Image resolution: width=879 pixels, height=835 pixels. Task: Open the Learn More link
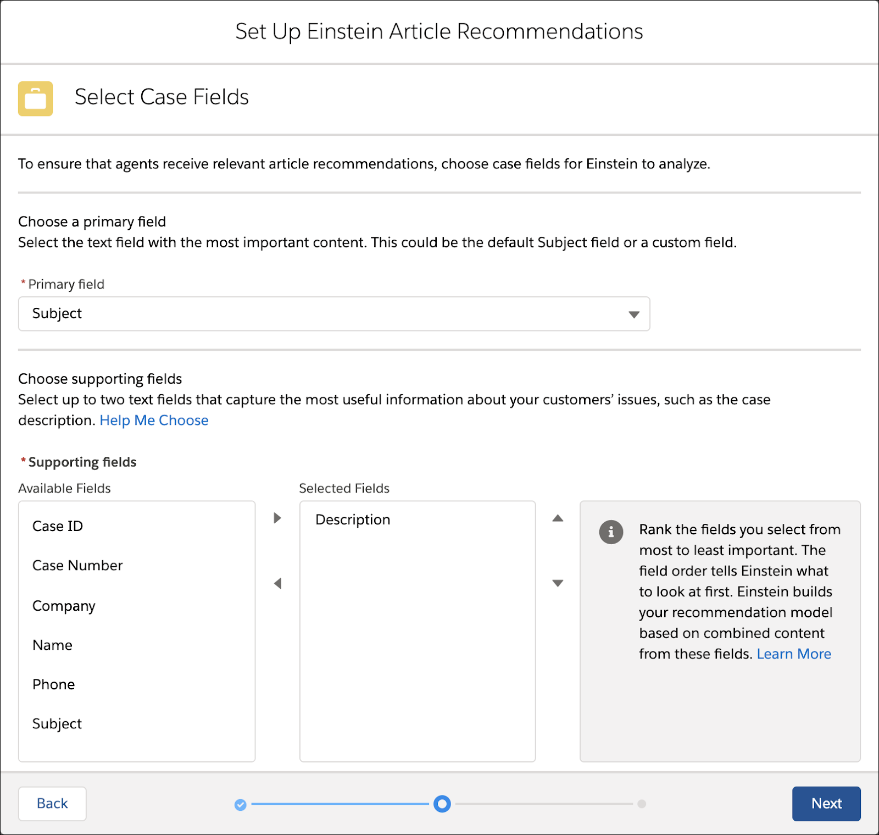[794, 654]
